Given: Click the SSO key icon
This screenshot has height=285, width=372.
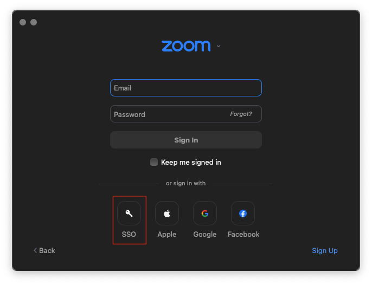Looking at the screenshot, I should (x=129, y=213).
